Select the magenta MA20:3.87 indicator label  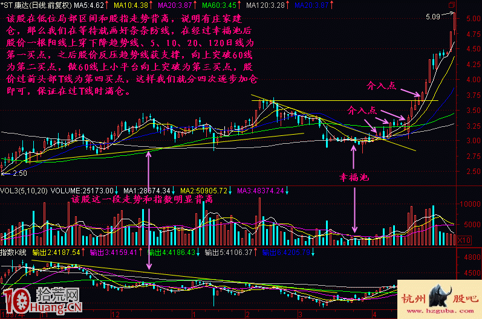pyautogui.click(x=175, y=5)
